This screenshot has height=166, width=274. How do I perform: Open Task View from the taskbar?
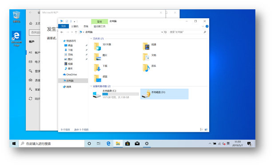tap(99, 144)
